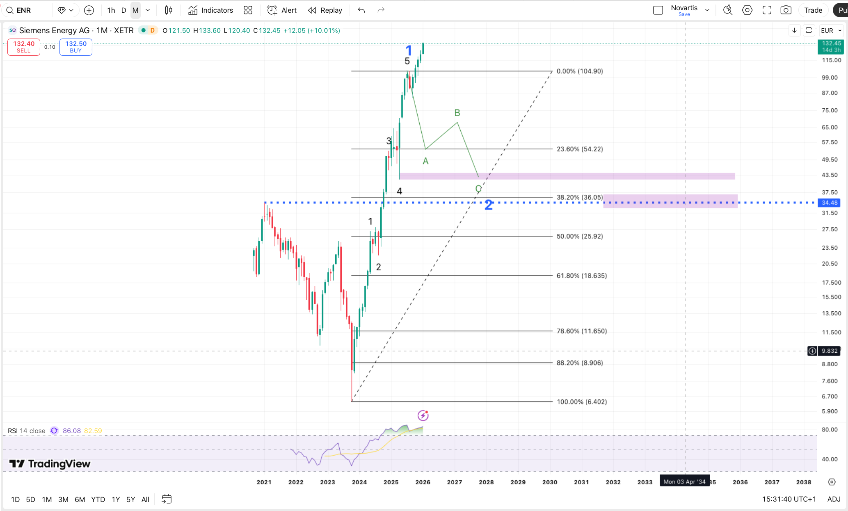The height and width of the screenshot is (511, 848).
Task: Select the YTD date range
Action: click(98, 499)
